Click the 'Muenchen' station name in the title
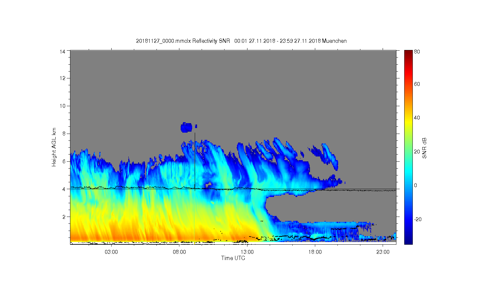This screenshot has height=294, width=491. pos(334,41)
